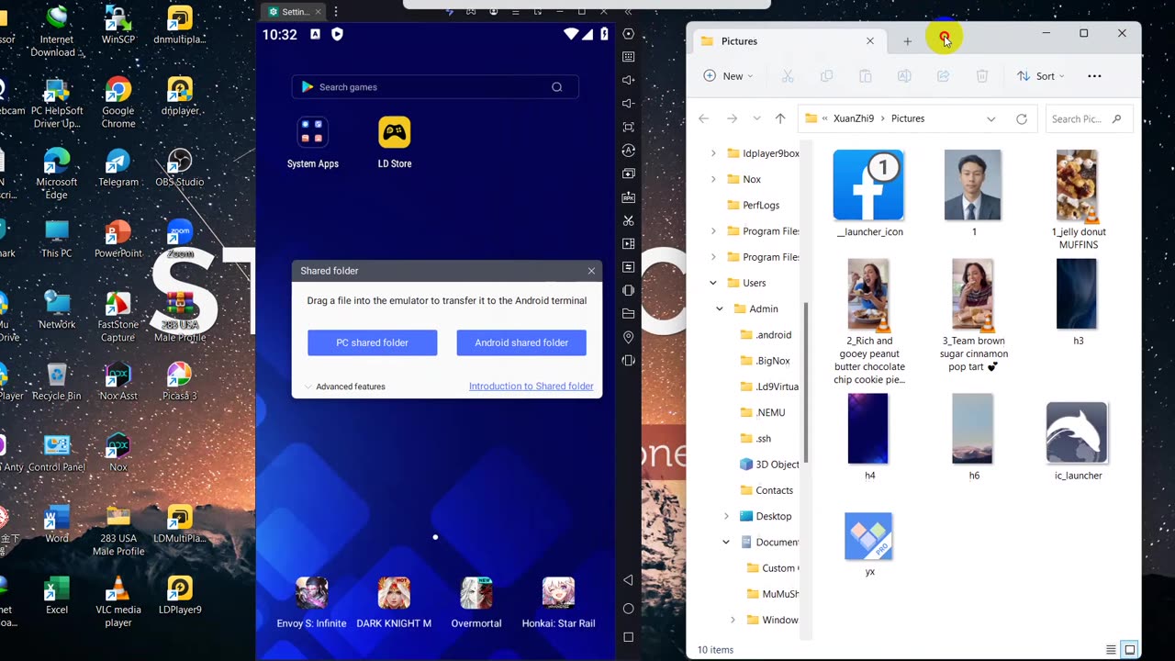Expand Desktop node in Explorer tree
Viewport: 1175px width, 661px height.
726,516
